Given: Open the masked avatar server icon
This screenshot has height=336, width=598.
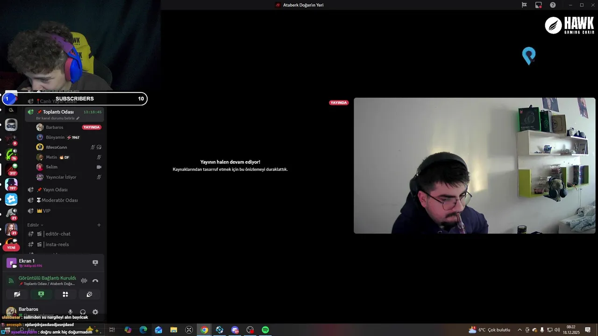Looking at the screenshot, I should coord(11,125).
